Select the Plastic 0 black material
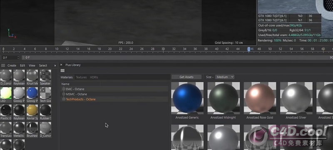The width and height of the screenshot is (333, 150). click(6, 110)
